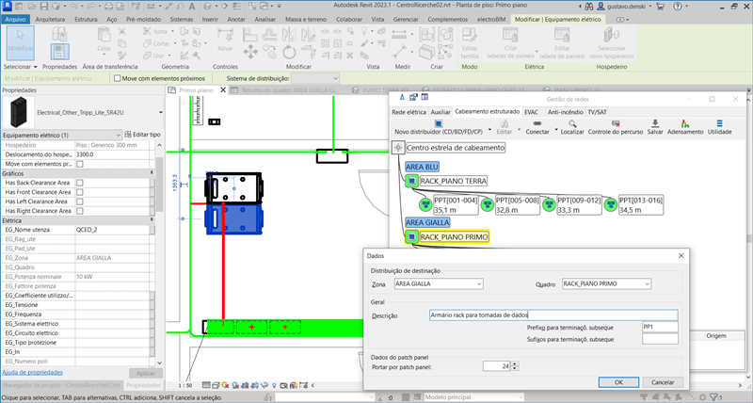Enable Move com elementos próximos checkbox

[115, 79]
